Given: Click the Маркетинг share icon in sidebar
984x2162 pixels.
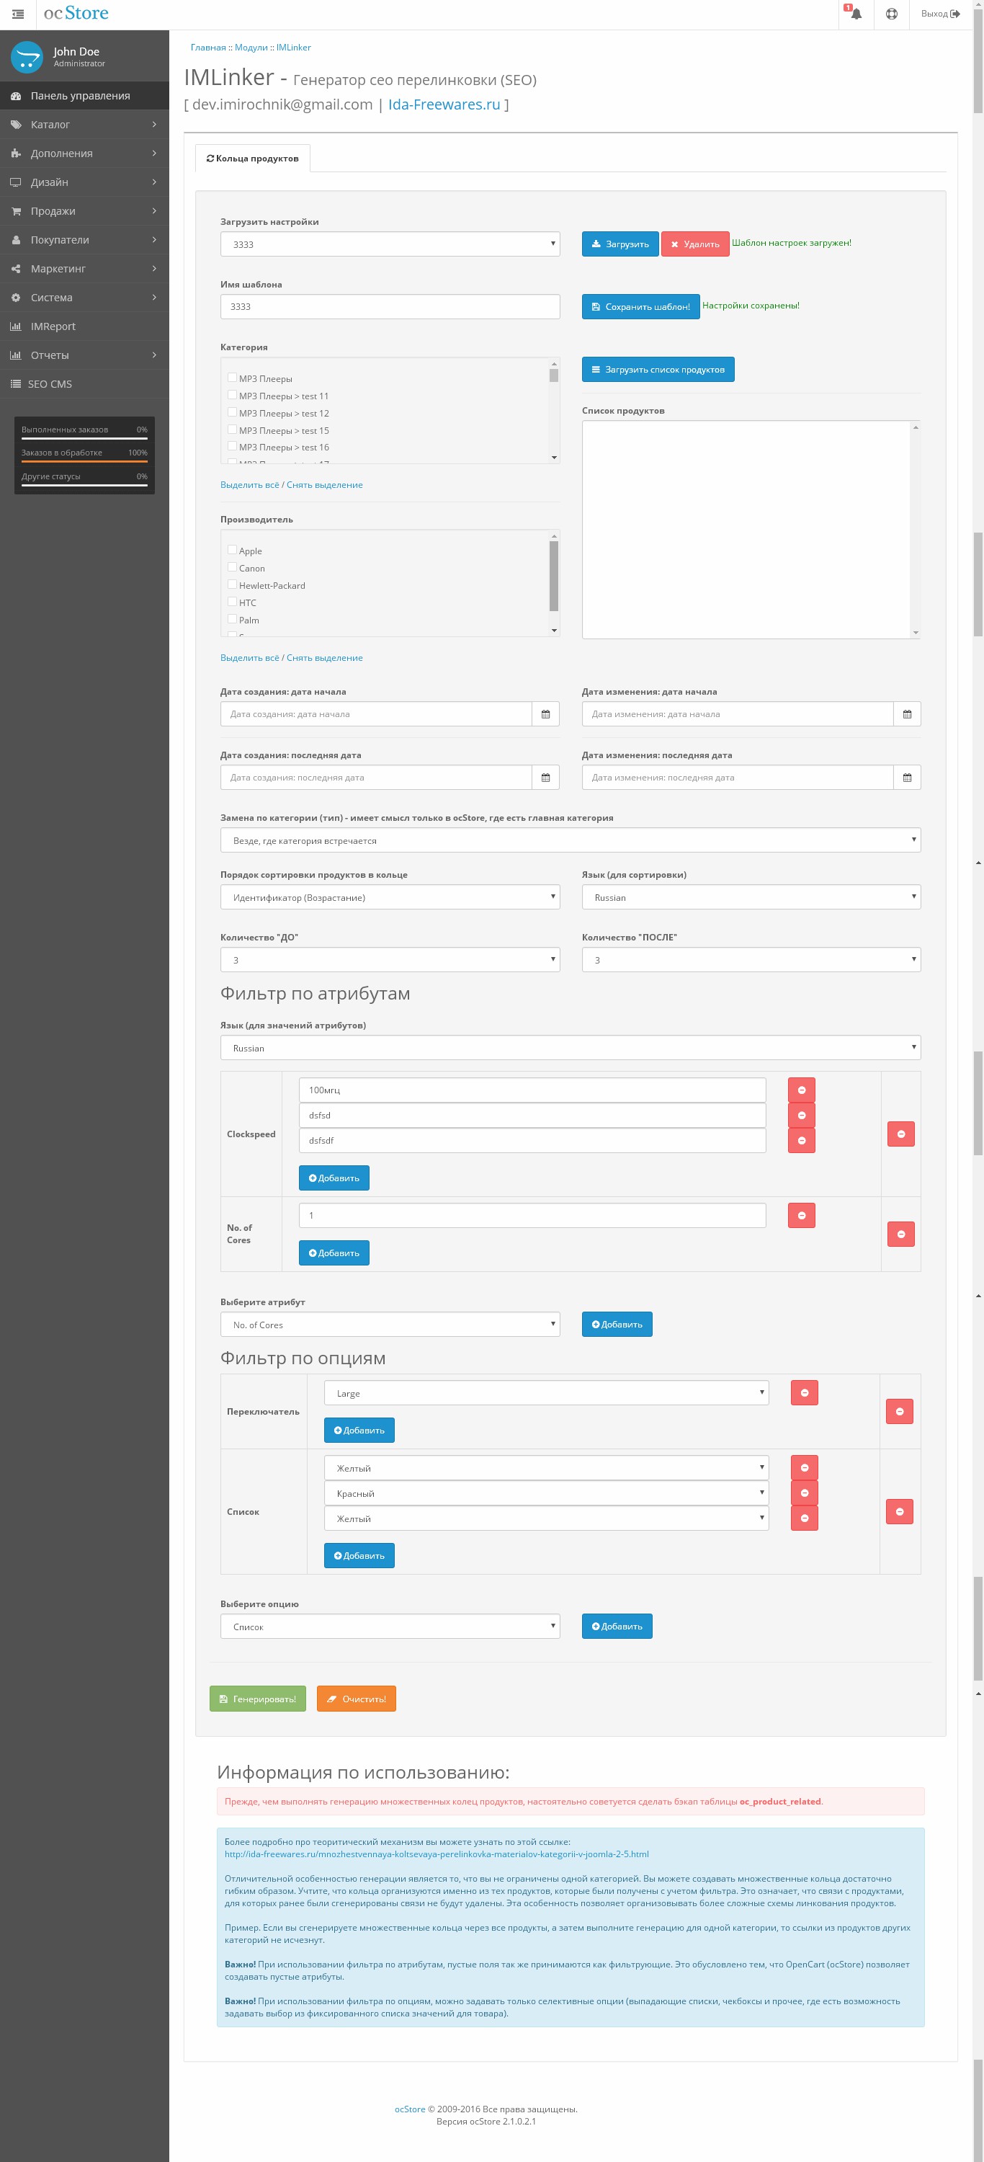Looking at the screenshot, I should pos(15,269).
